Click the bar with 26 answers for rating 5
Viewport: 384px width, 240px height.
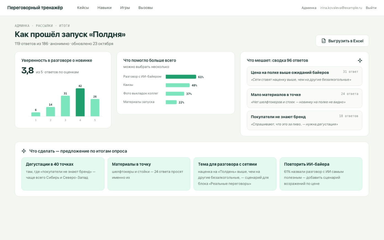(x=95, y=108)
